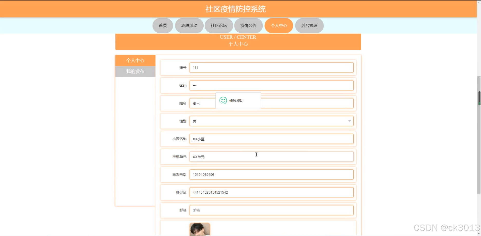Click the 小区名称 input field

coord(271,139)
